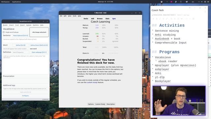Click the Czech Learning deck title
The image size is (211, 119).
click(x=100, y=22)
